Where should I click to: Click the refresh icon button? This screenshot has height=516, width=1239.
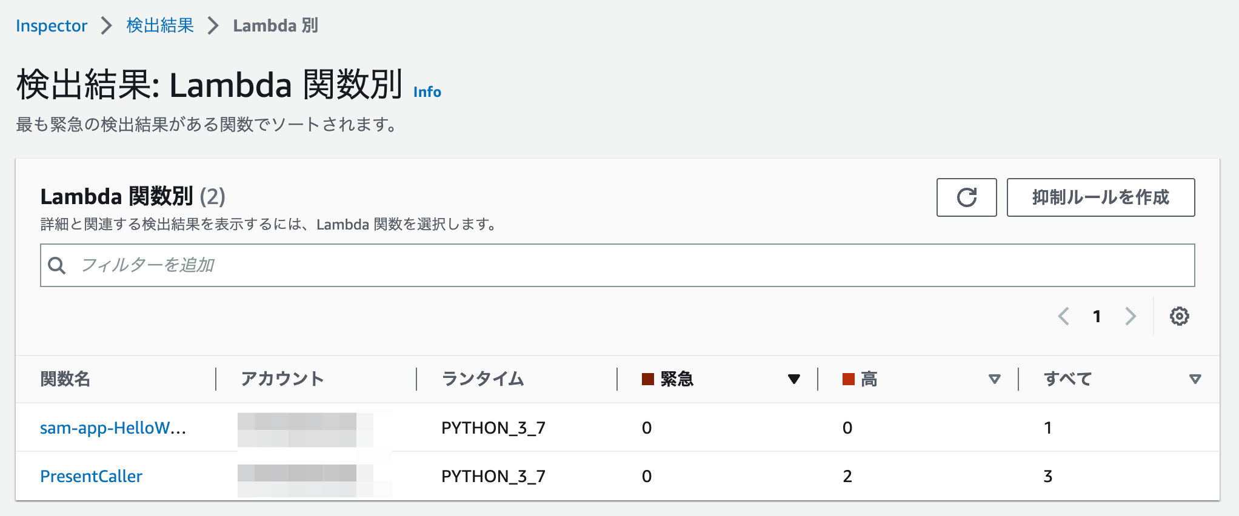(966, 197)
